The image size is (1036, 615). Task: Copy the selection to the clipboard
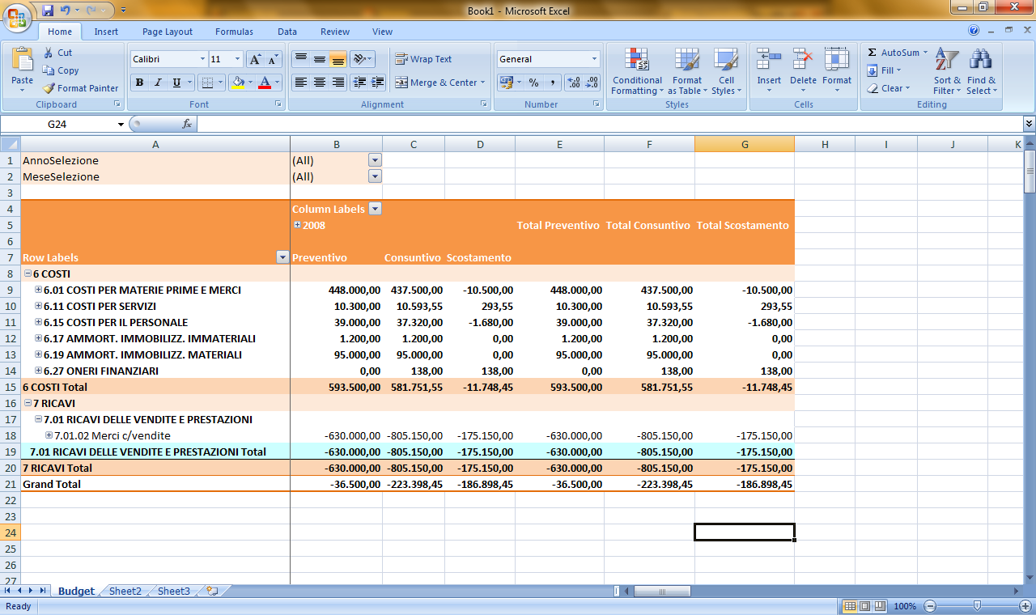click(61, 70)
